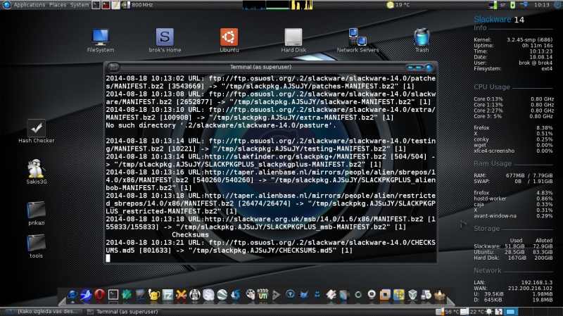563x316 pixels.
Task: Open brok's Home desktop icon
Action: coord(165,41)
